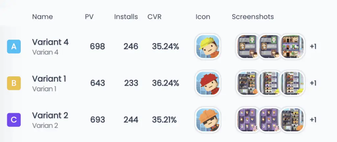
Task: Open Variant 2's third screenshot thumbnail
Action: (x=292, y=120)
